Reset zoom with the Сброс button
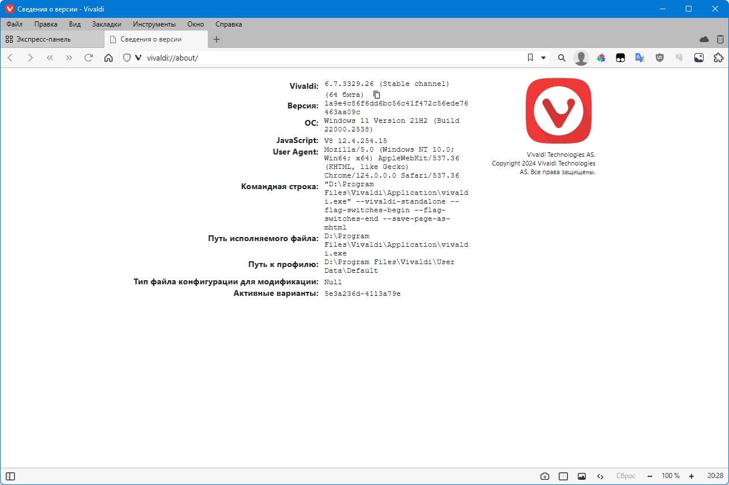The width and height of the screenshot is (729, 485). click(x=626, y=476)
